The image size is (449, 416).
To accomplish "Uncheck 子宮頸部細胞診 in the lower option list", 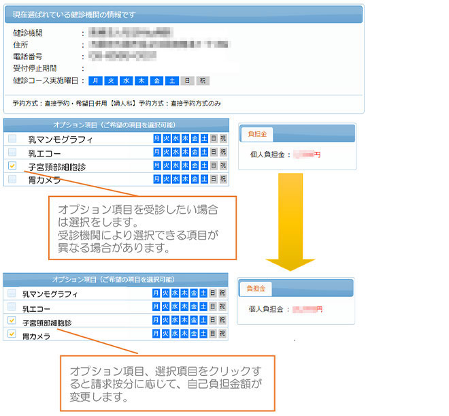I will tap(12, 320).
